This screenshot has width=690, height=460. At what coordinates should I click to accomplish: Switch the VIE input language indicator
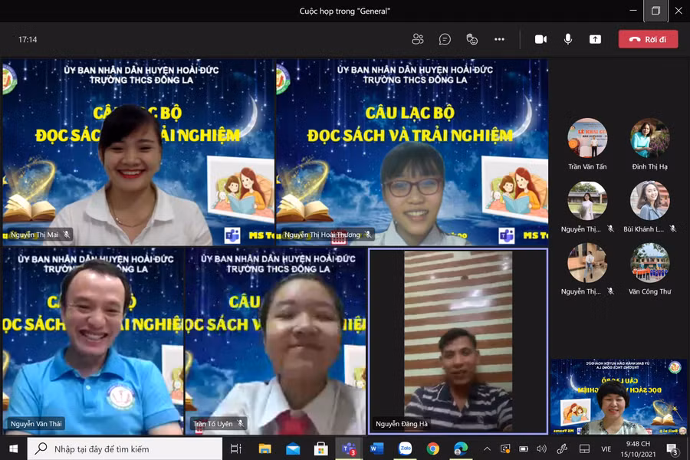606,449
